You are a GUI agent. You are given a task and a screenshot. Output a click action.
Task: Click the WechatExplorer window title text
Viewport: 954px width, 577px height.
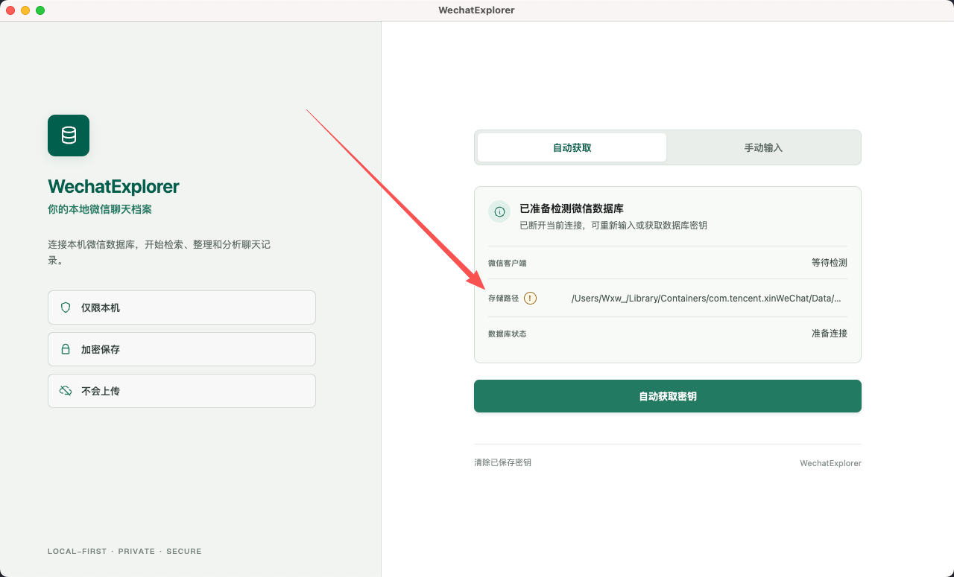[x=477, y=10]
